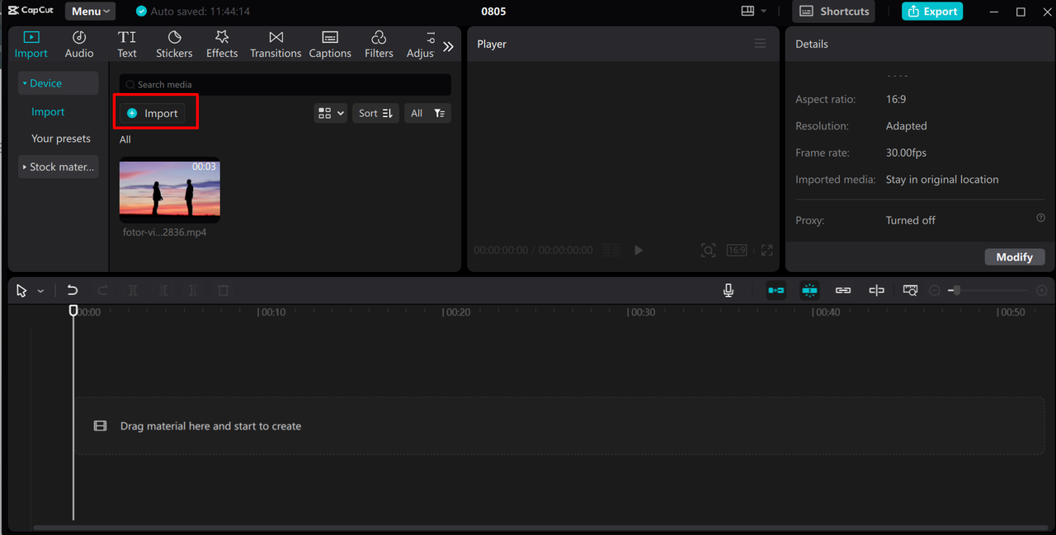Screen dimensions: 1056x535
Task: Click the Select cursor tool
Action: 21,291
